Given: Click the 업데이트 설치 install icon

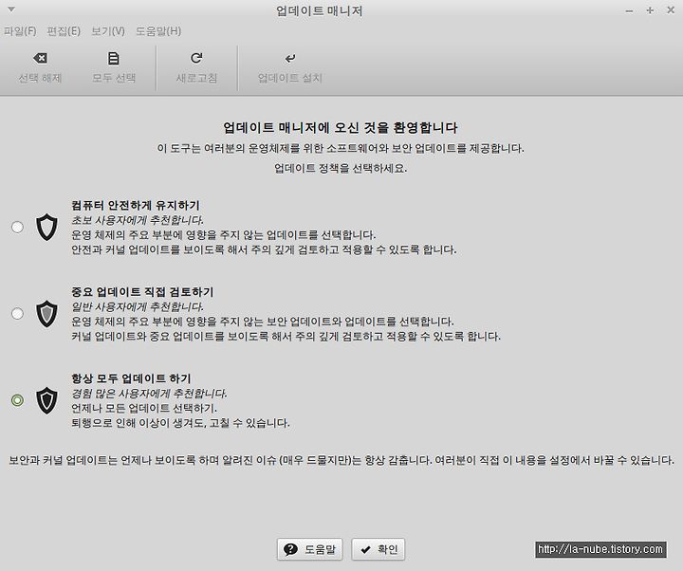Looking at the screenshot, I should pyautogui.click(x=290, y=58).
